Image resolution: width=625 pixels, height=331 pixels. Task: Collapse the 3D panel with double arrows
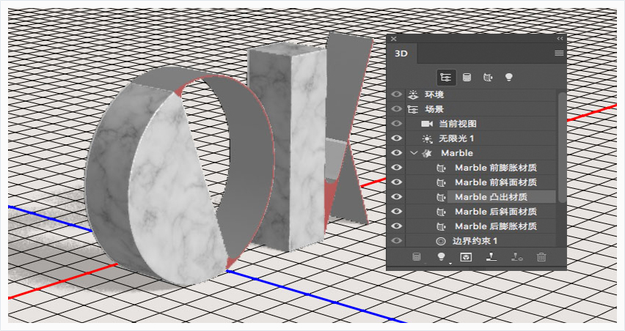tap(560, 38)
